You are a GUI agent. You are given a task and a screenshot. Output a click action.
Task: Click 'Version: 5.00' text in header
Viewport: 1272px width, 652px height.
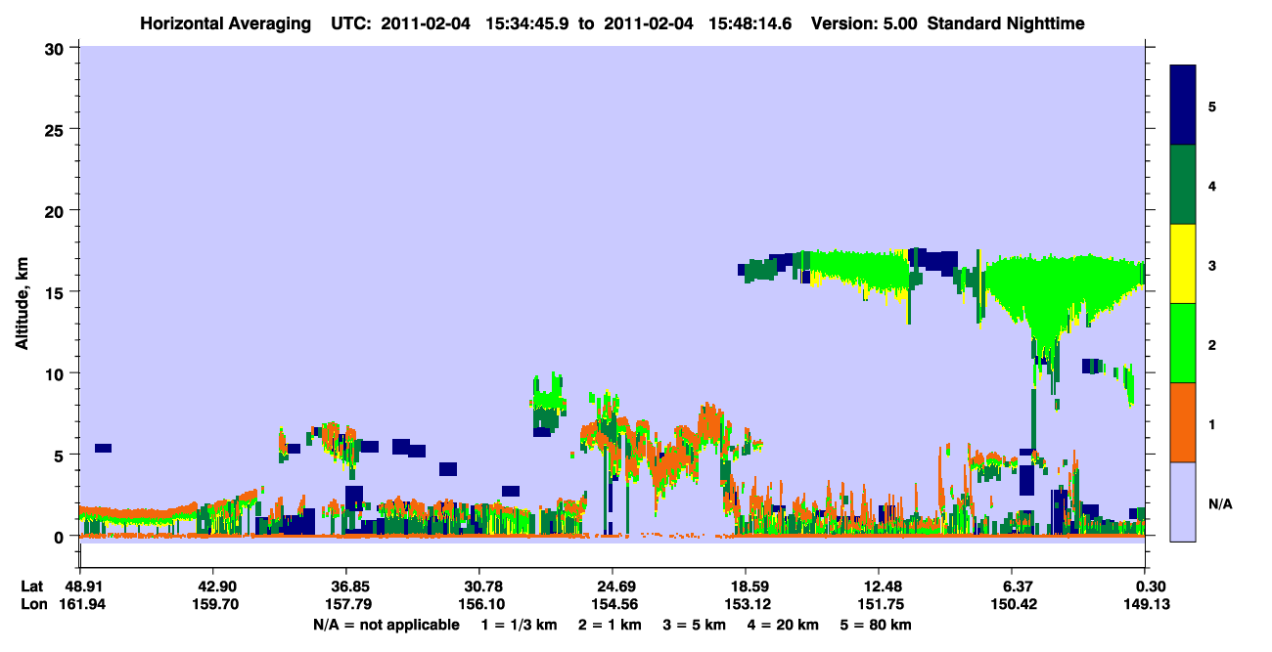tap(864, 22)
